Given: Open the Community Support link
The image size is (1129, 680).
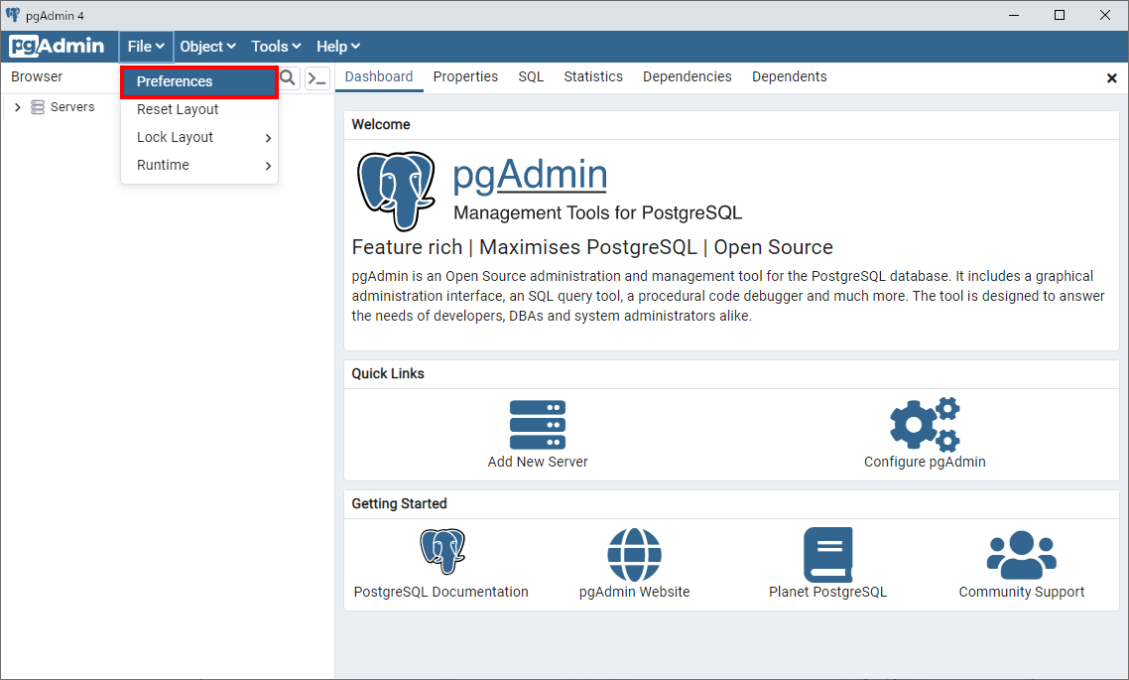Looking at the screenshot, I should pos(1021,592).
